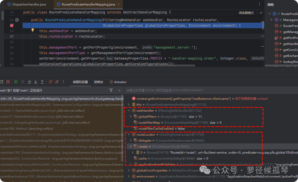Screen dimensions: 298x182
Task: Click the webHandler assignment on line 56
Action: click(x=68, y=31)
